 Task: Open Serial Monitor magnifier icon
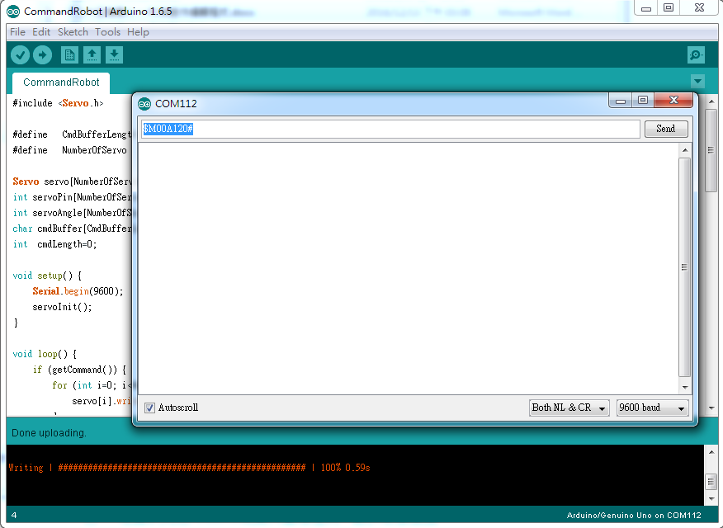tap(696, 54)
